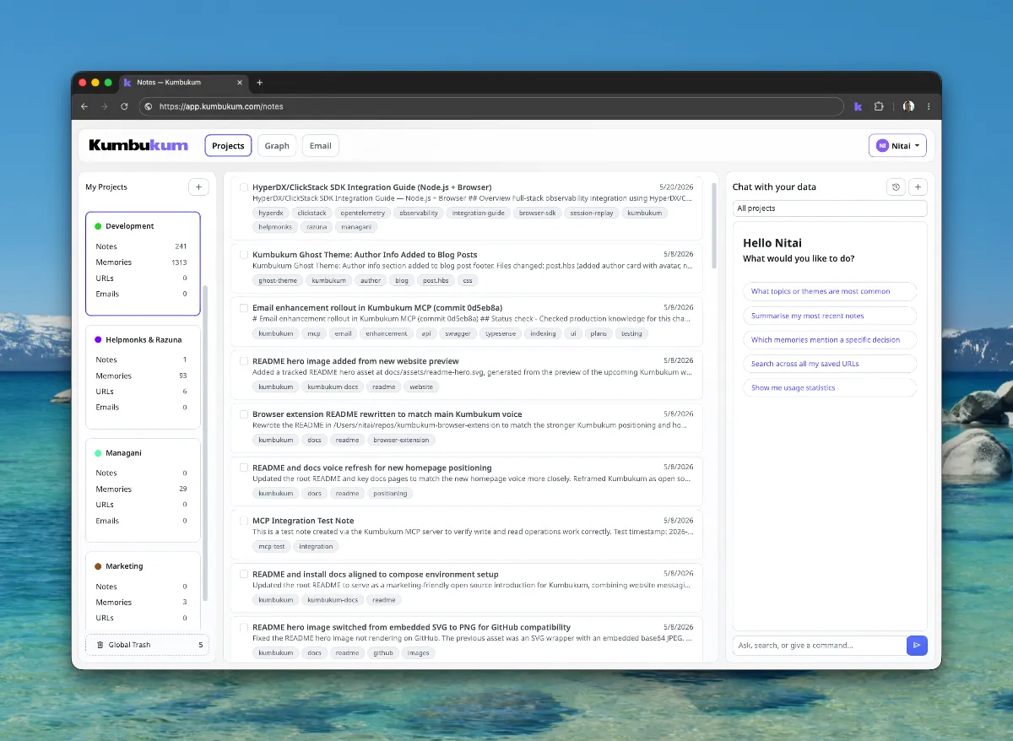Select the Helpmonks & Razuna project

tap(143, 377)
